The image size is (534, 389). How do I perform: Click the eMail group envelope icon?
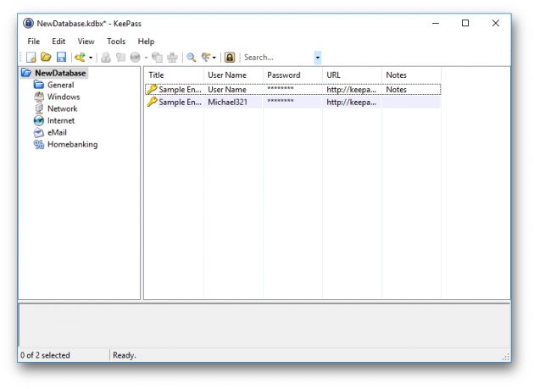tap(39, 132)
